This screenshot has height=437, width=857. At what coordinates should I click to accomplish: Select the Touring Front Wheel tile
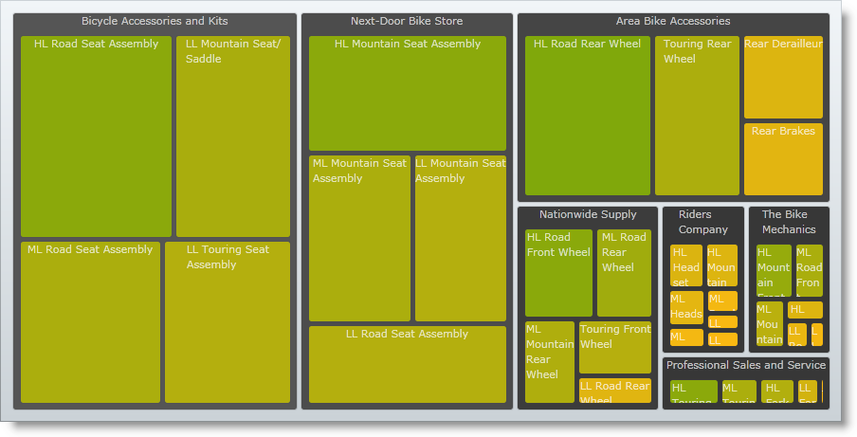click(614, 348)
